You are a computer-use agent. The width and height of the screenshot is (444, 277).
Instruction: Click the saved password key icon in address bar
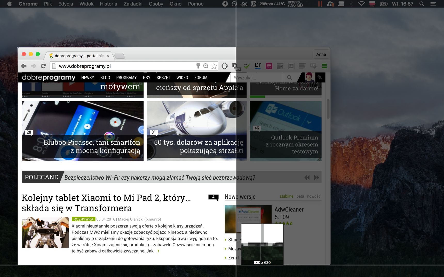click(x=198, y=66)
